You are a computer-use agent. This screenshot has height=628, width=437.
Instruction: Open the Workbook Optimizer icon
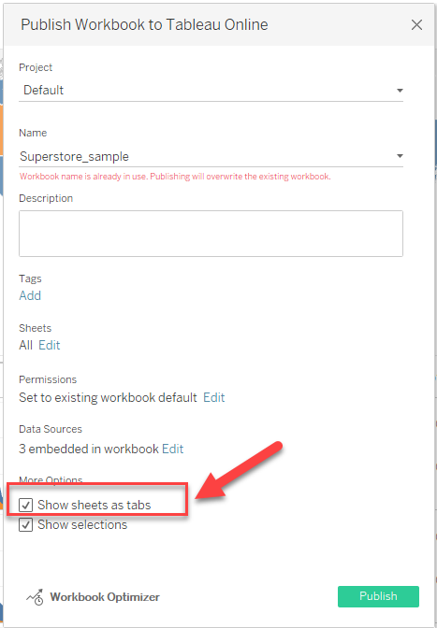tap(35, 597)
